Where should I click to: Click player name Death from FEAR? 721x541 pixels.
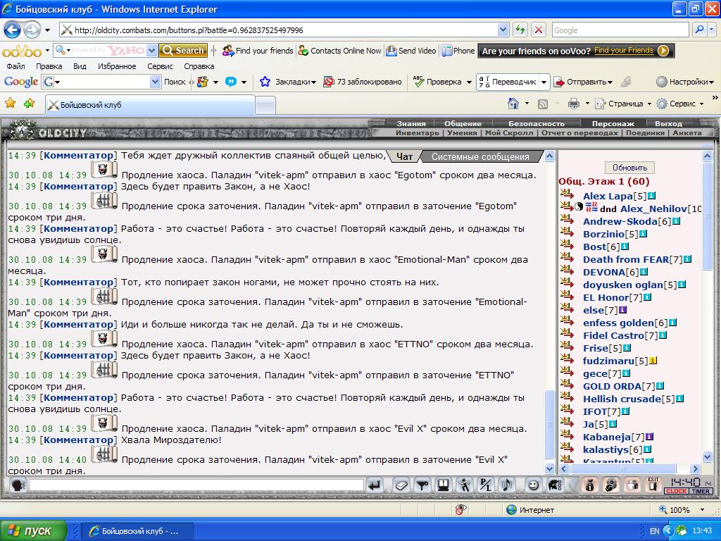click(x=626, y=259)
